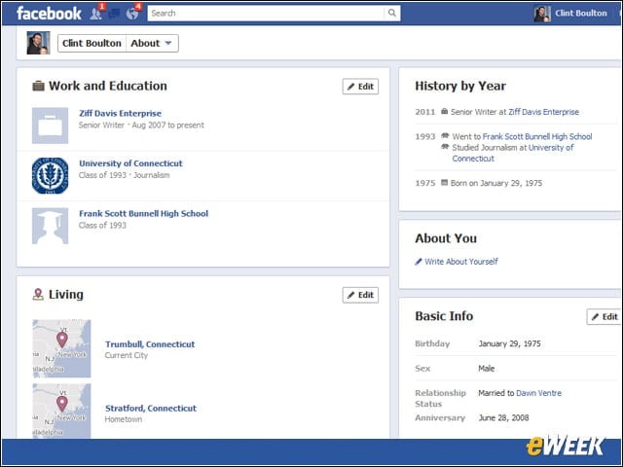
Task: Click the briefcase icon in the 2011 history row
Action: 444,112
